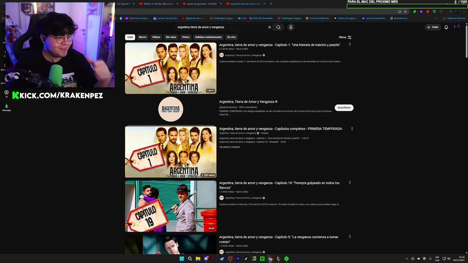Click Suscribirse on the channel result
468x263 pixels.
click(344, 108)
